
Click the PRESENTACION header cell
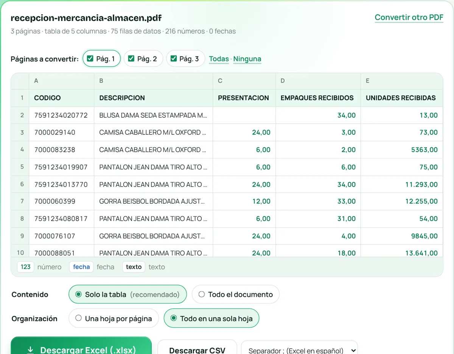pyautogui.click(x=244, y=98)
